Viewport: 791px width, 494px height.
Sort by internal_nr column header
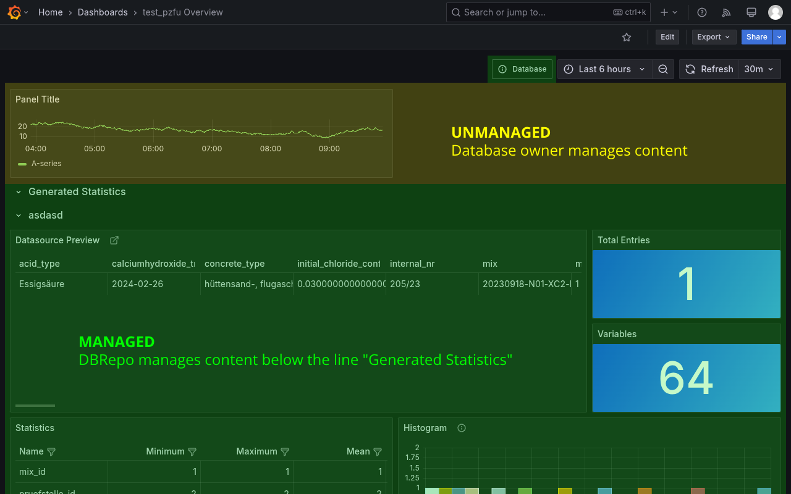(412, 264)
